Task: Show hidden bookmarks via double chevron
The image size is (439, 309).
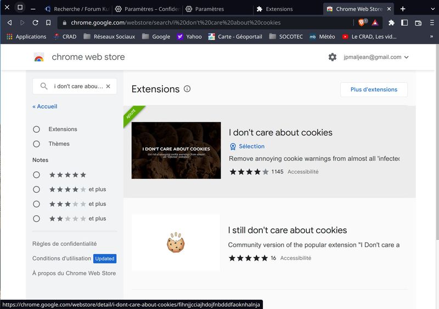Action: point(431,36)
